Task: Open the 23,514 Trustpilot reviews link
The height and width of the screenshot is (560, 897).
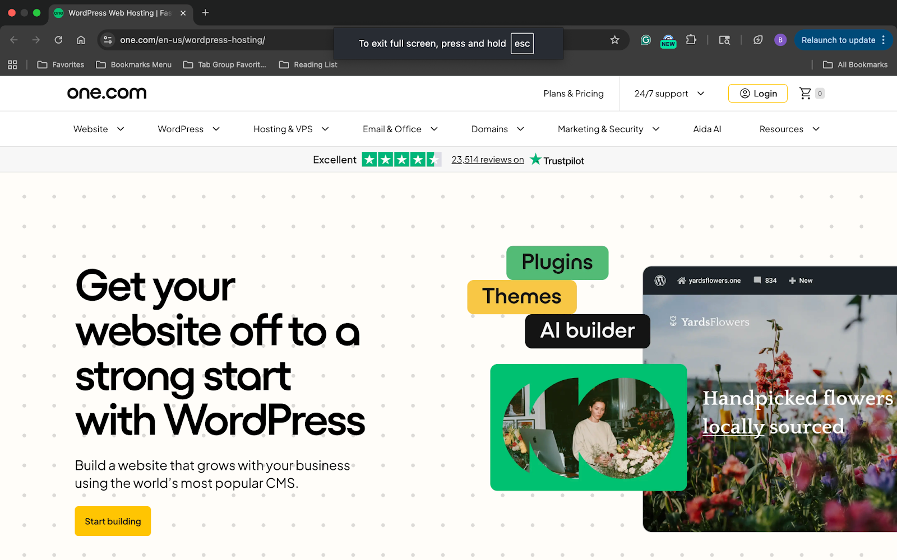Action: [x=487, y=160]
